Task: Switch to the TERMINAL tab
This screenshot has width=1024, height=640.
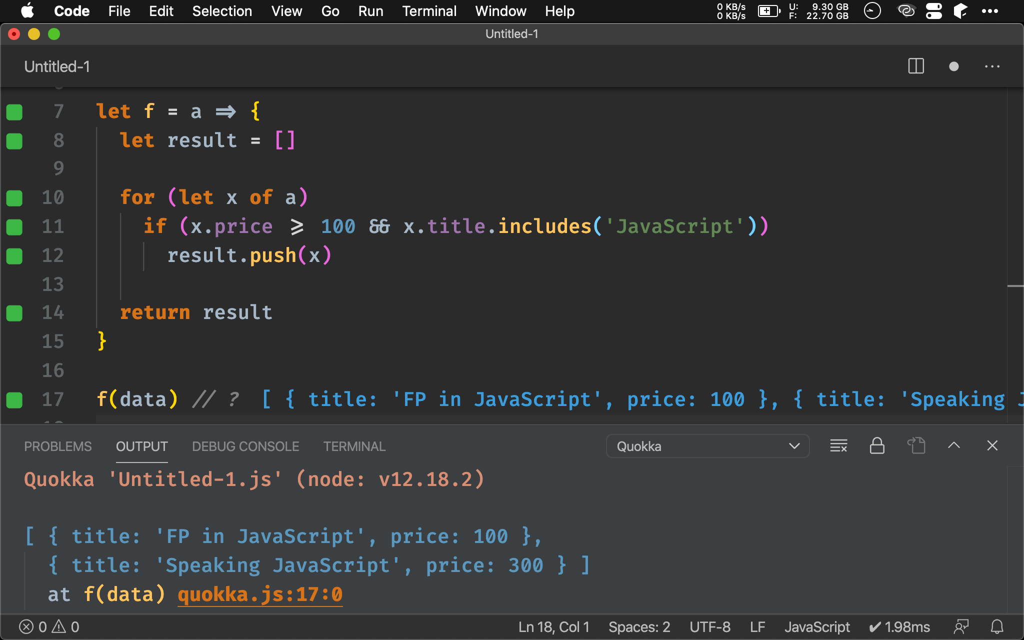Action: (x=354, y=446)
